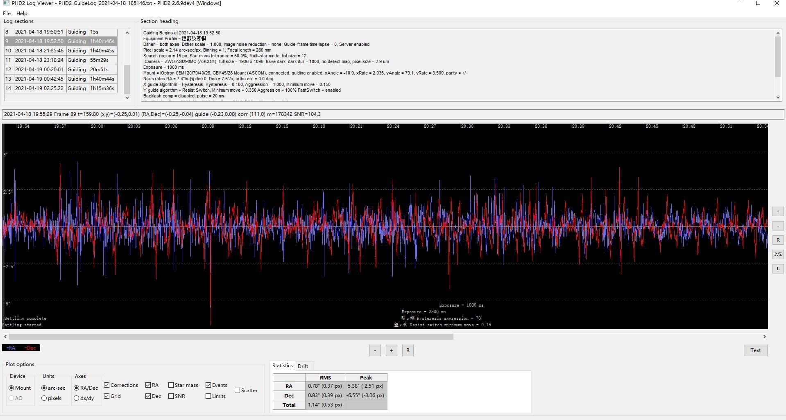Click the L lock button beside the graph
This screenshot has width=786, height=420.
coord(778,269)
